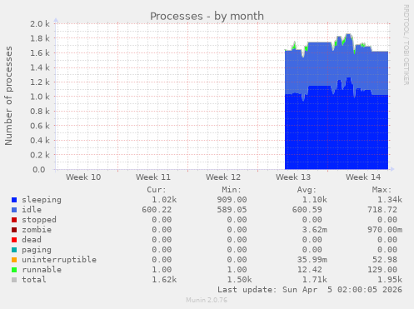Click the 'Munin 2.0.76' footer text
The width and height of the screenshot is (414, 309).
(x=207, y=300)
